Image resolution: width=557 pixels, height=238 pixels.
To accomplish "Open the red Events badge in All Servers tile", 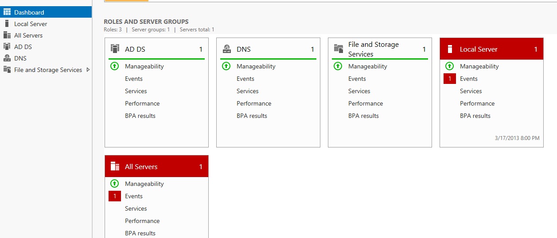I will tap(114, 196).
